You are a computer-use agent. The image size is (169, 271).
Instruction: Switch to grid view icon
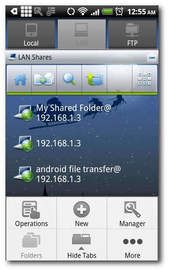click(x=145, y=79)
